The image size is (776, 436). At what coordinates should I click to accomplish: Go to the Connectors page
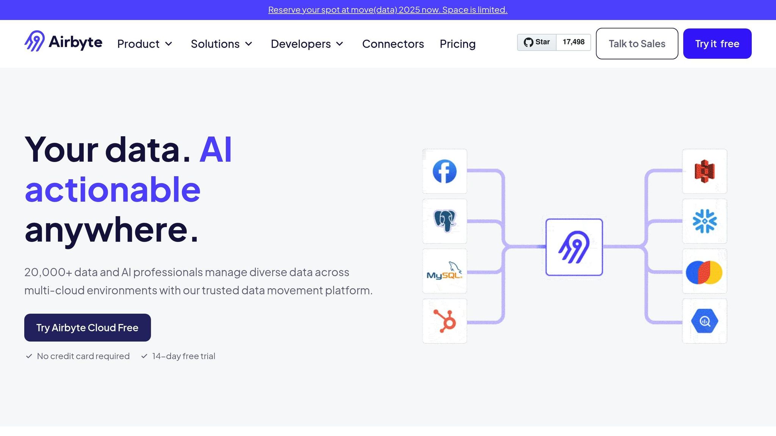393,44
